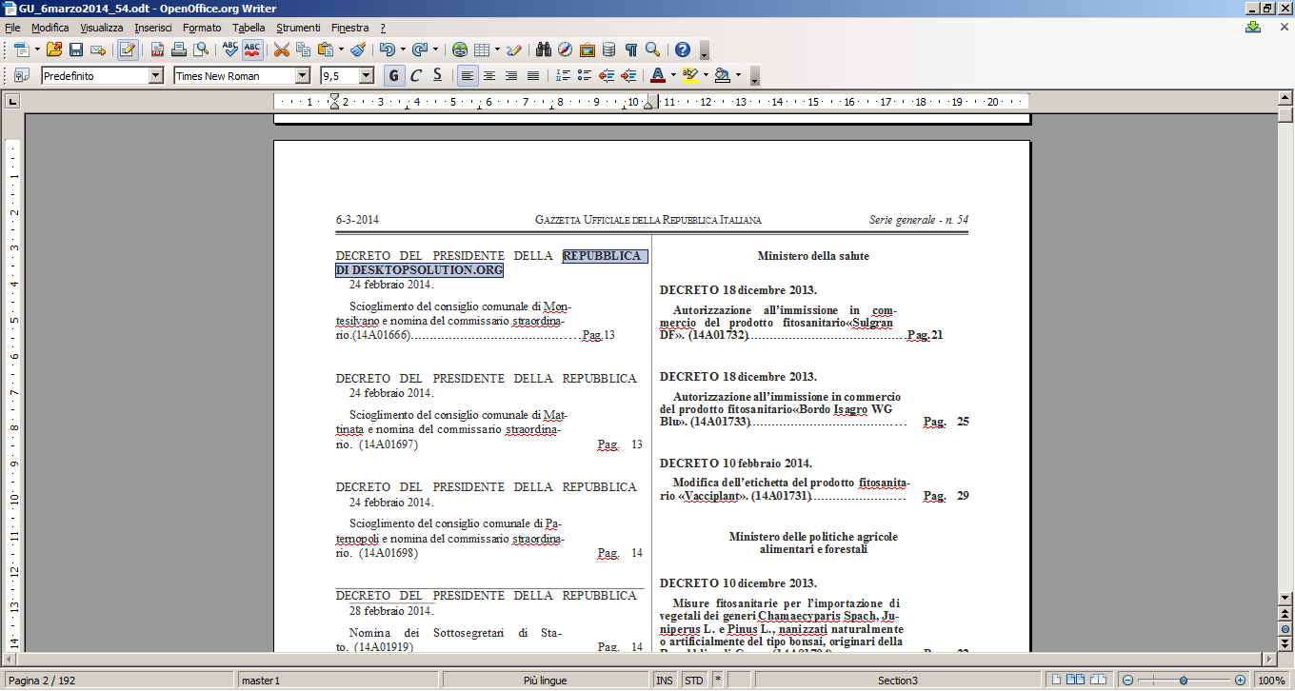Expand the Predefinito paragraph style dropdown
Screen dimensions: 1295x691
tap(156, 75)
